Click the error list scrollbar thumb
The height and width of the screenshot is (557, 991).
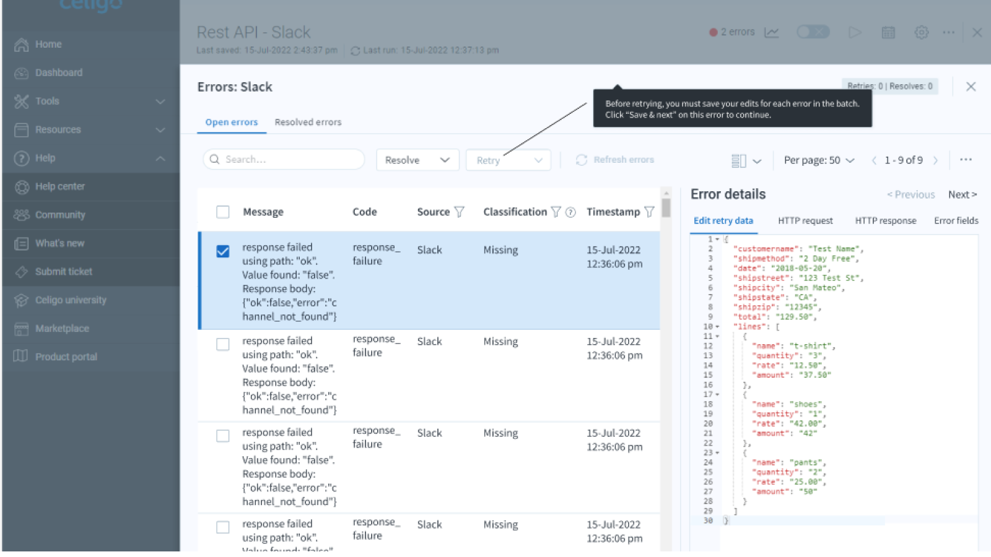pos(666,207)
